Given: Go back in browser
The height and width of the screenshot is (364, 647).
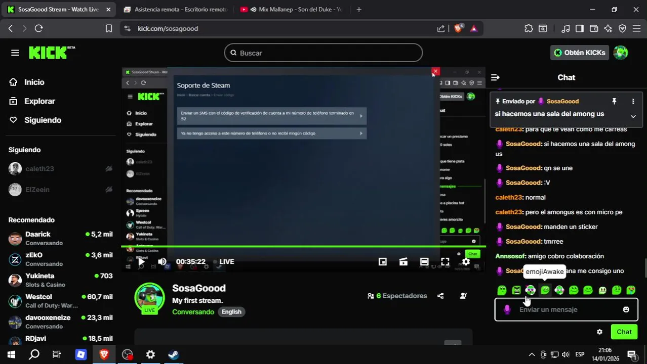Looking at the screenshot, I should pos(11,28).
